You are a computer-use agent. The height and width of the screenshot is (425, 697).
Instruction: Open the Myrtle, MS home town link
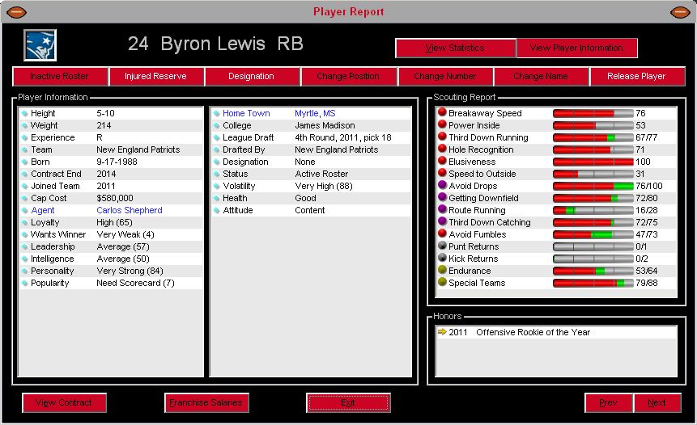point(315,113)
